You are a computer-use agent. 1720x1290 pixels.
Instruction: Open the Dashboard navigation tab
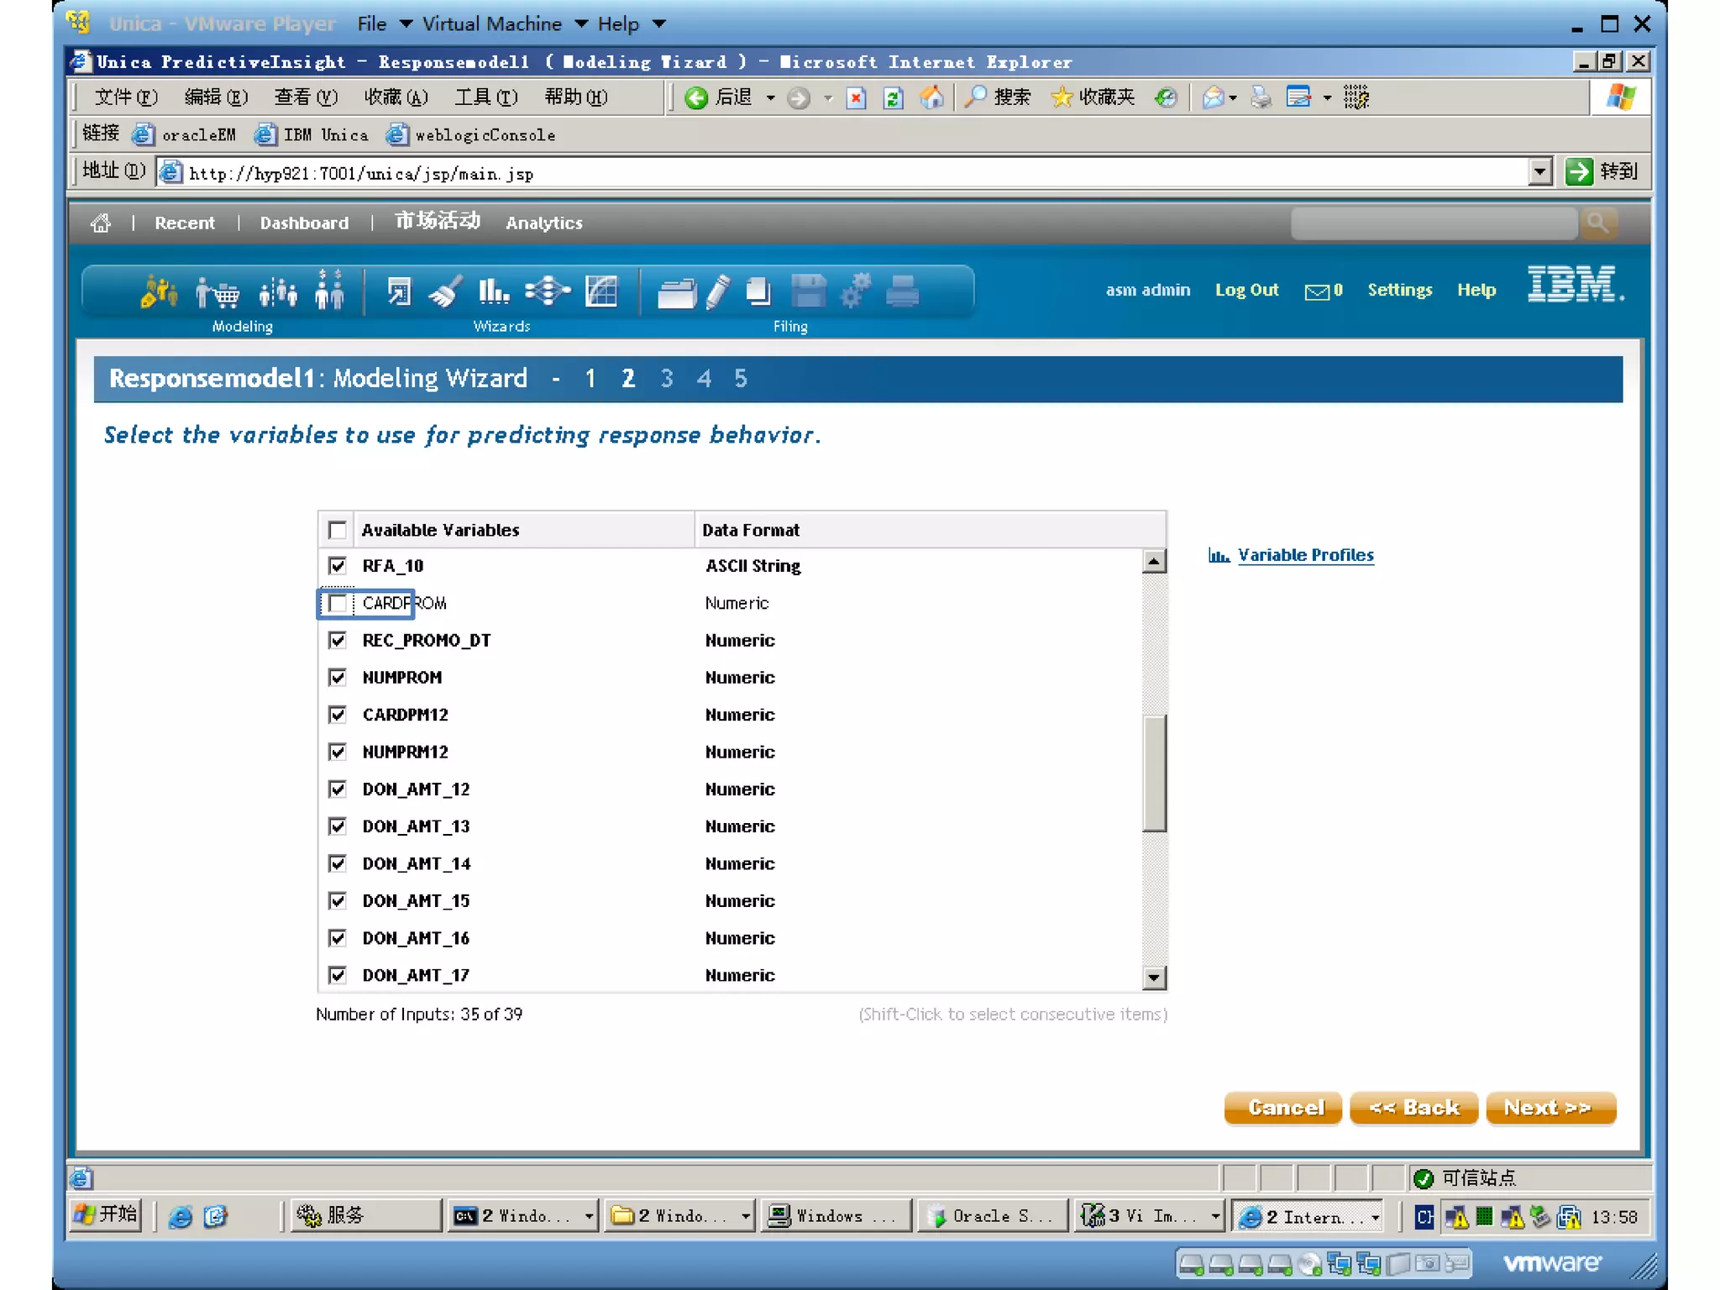(x=304, y=223)
